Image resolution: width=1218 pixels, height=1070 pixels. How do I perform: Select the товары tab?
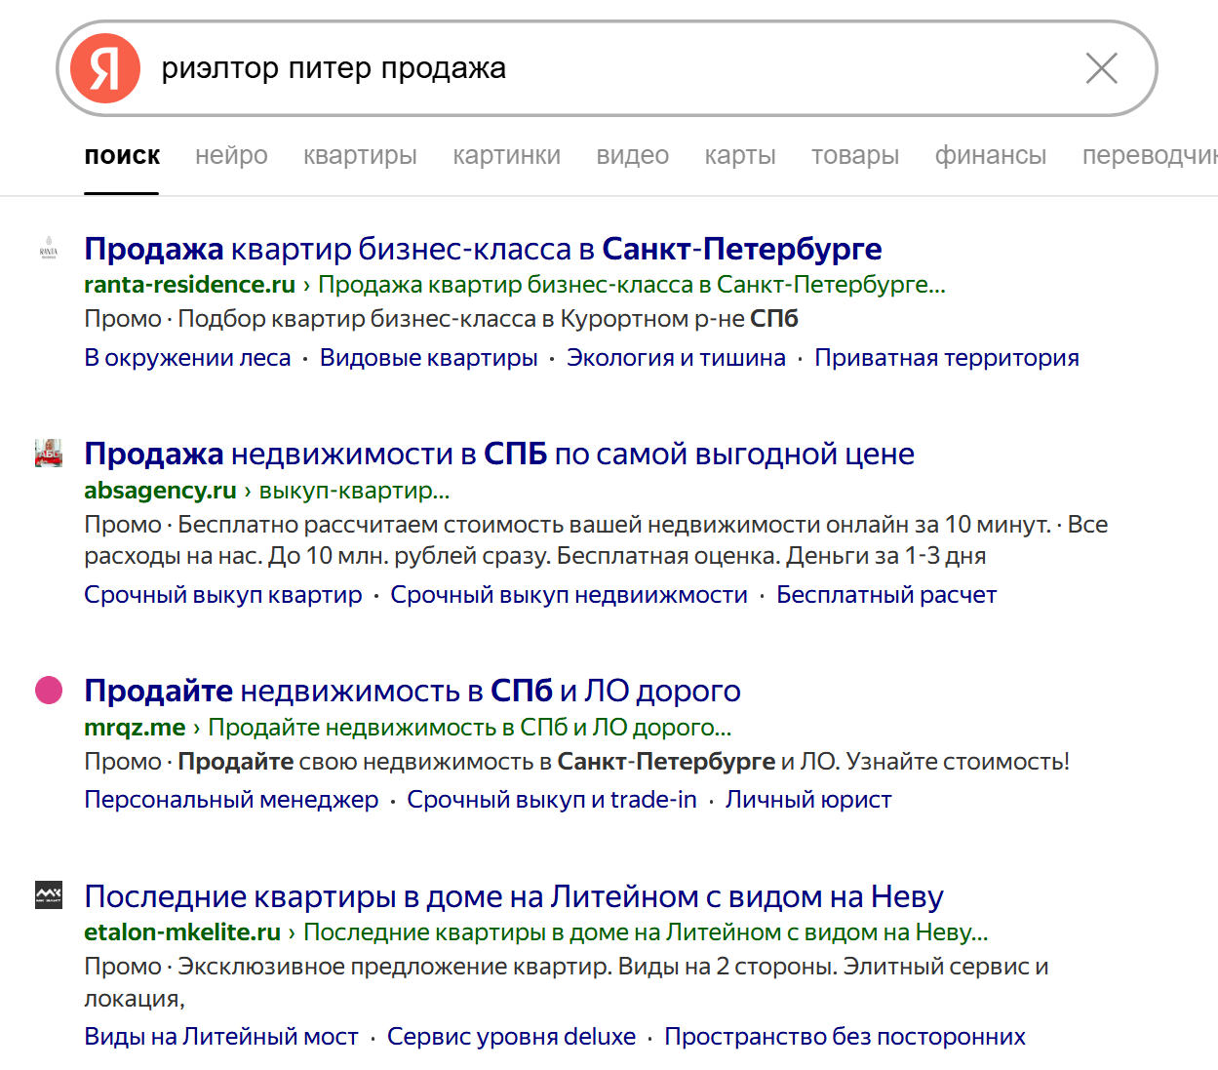[x=855, y=156]
